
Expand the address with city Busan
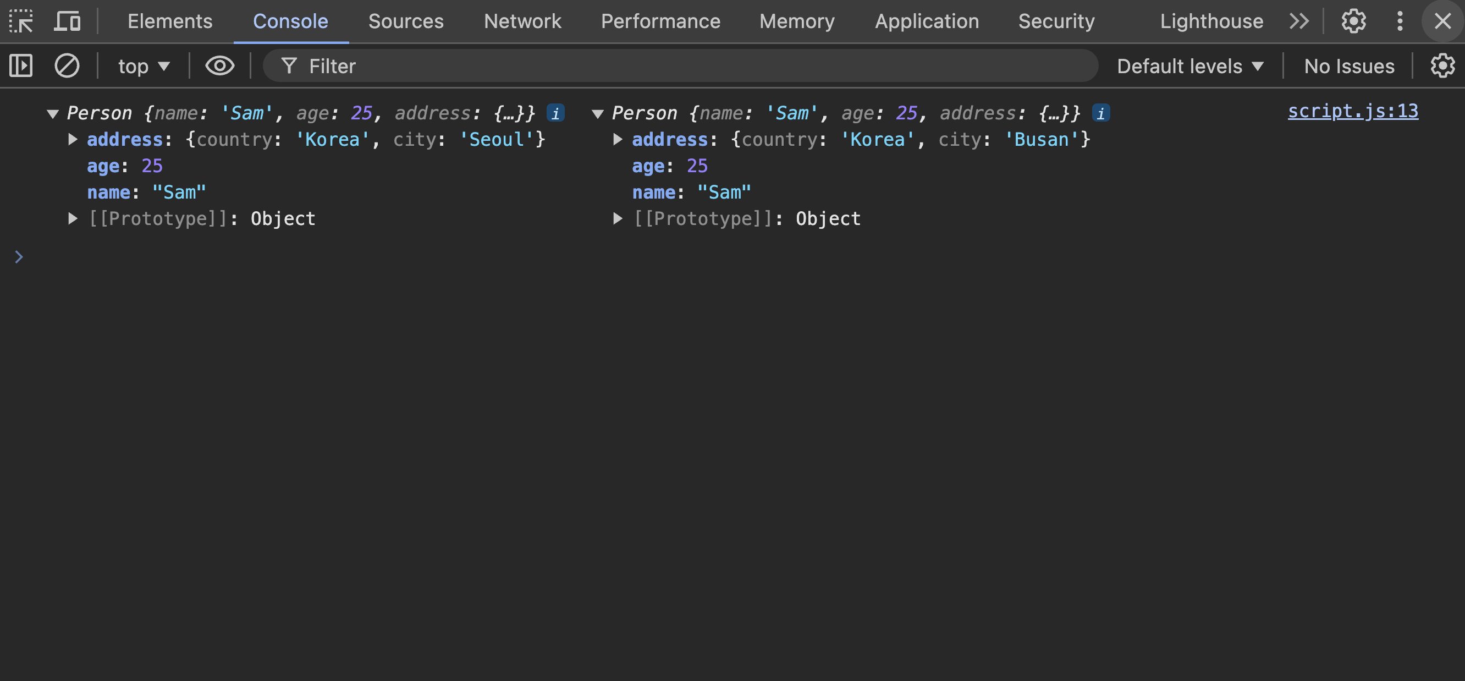tap(618, 139)
